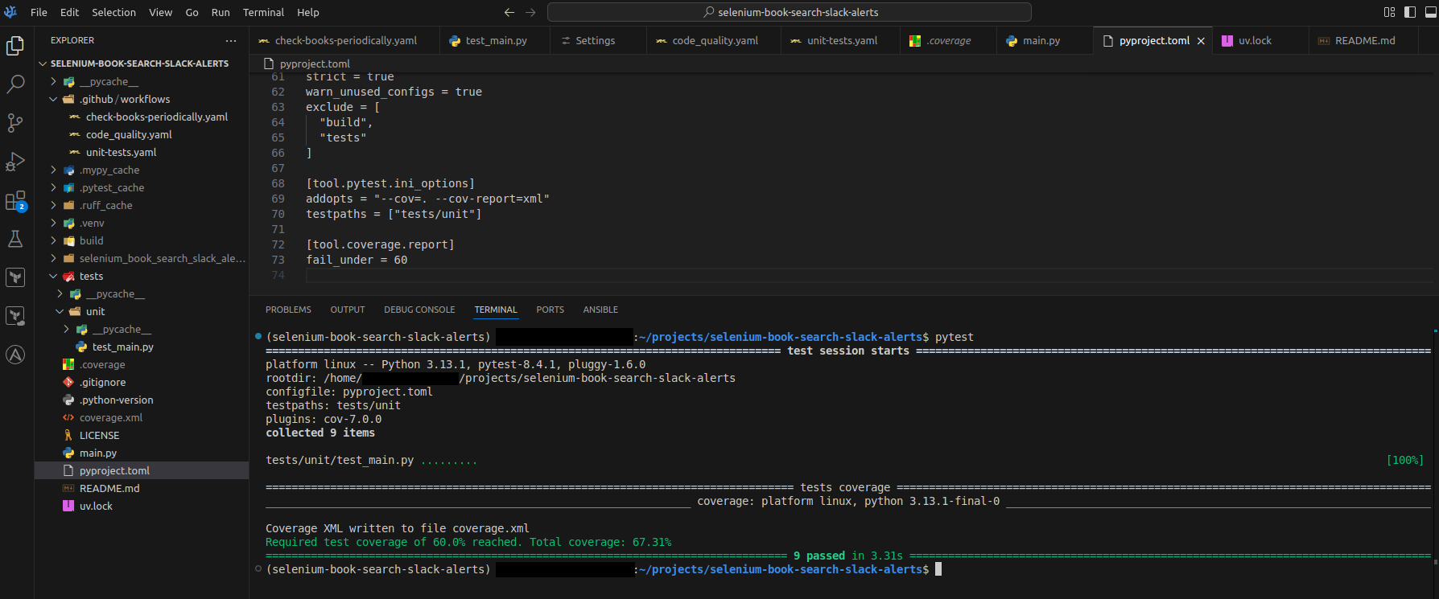The width and height of the screenshot is (1439, 599).
Task: Switch to unit-tests.yaml editor tab
Action: click(842, 41)
